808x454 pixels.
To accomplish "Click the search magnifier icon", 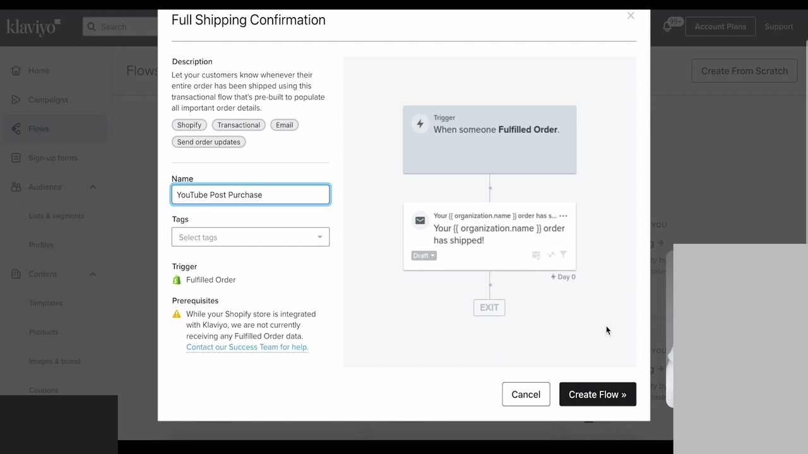I will click(x=92, y=26).
